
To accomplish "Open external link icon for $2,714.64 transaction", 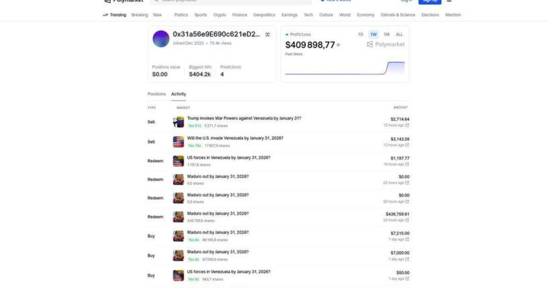I will 407,125.
